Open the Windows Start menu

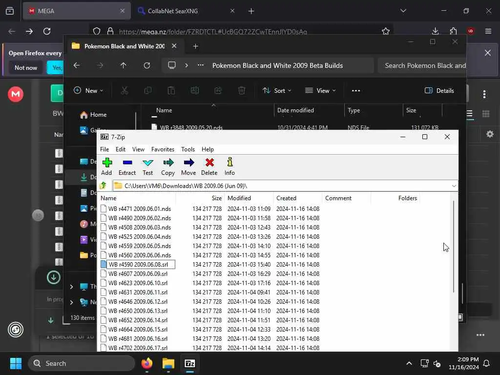16,363
